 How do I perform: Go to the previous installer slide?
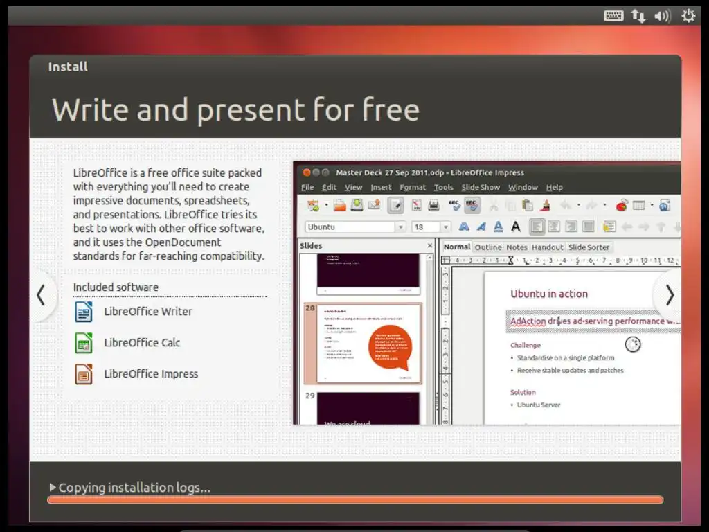tap(41, 295)
